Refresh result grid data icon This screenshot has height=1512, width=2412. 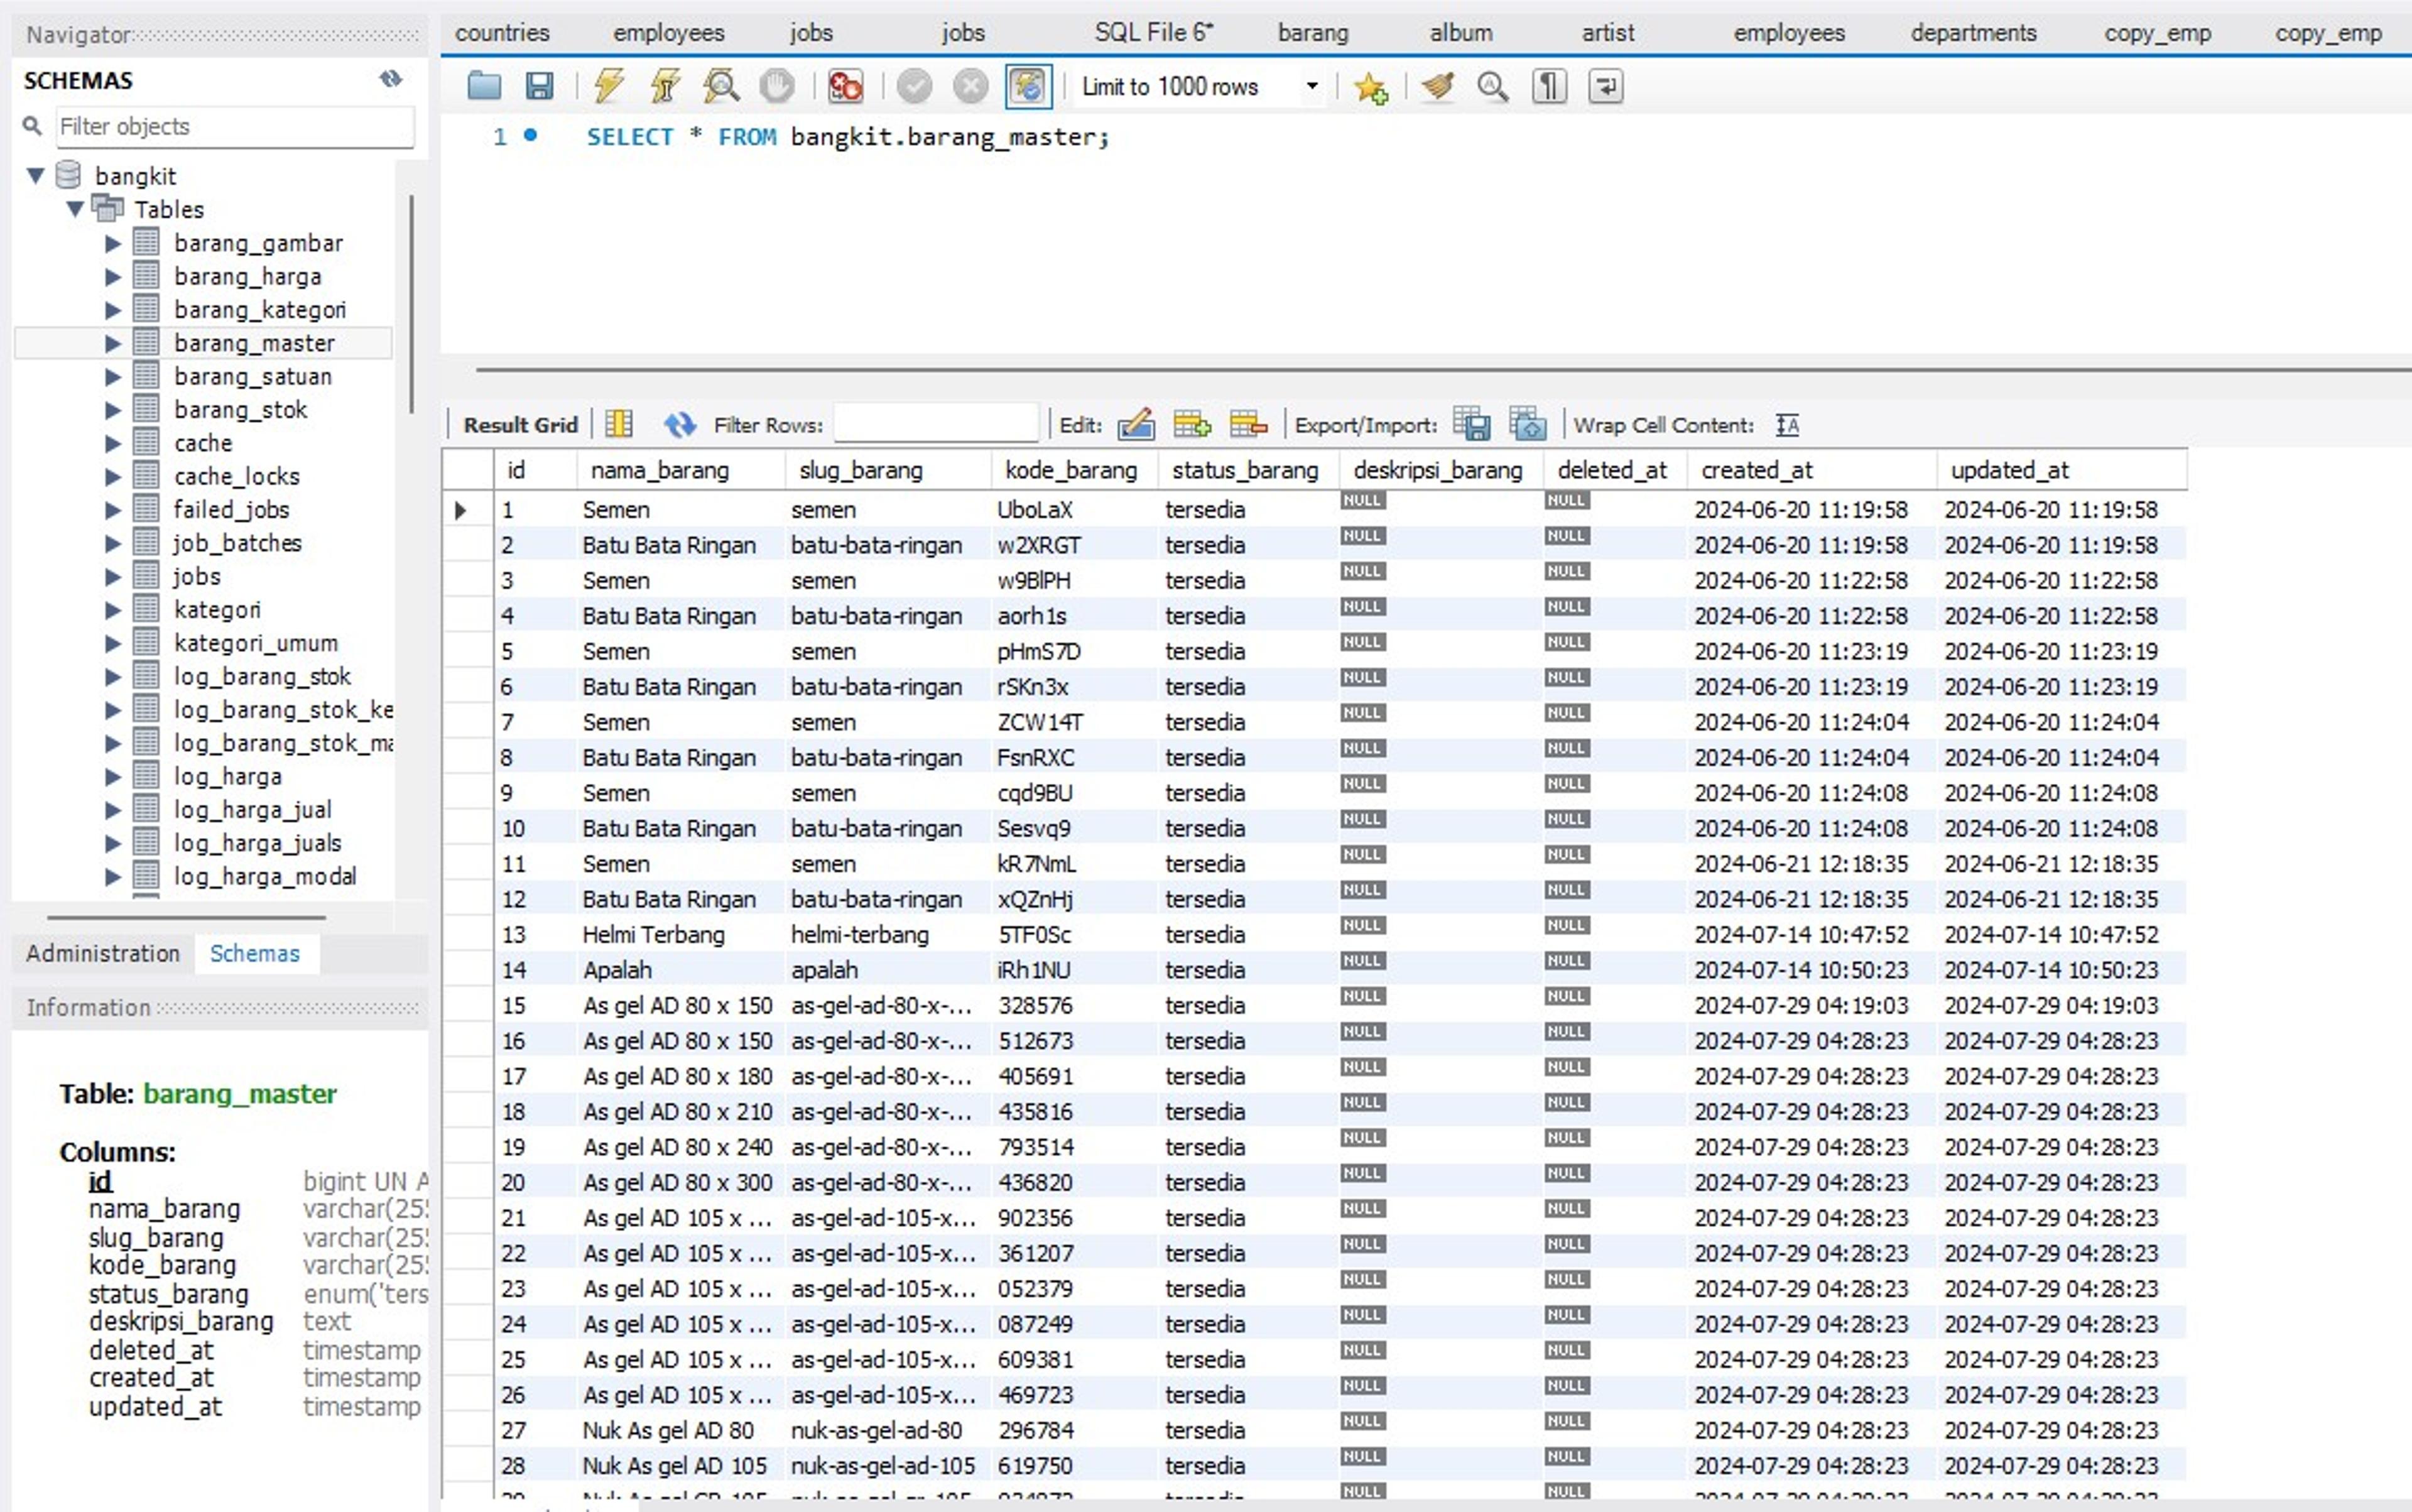[x=680, y=424]
